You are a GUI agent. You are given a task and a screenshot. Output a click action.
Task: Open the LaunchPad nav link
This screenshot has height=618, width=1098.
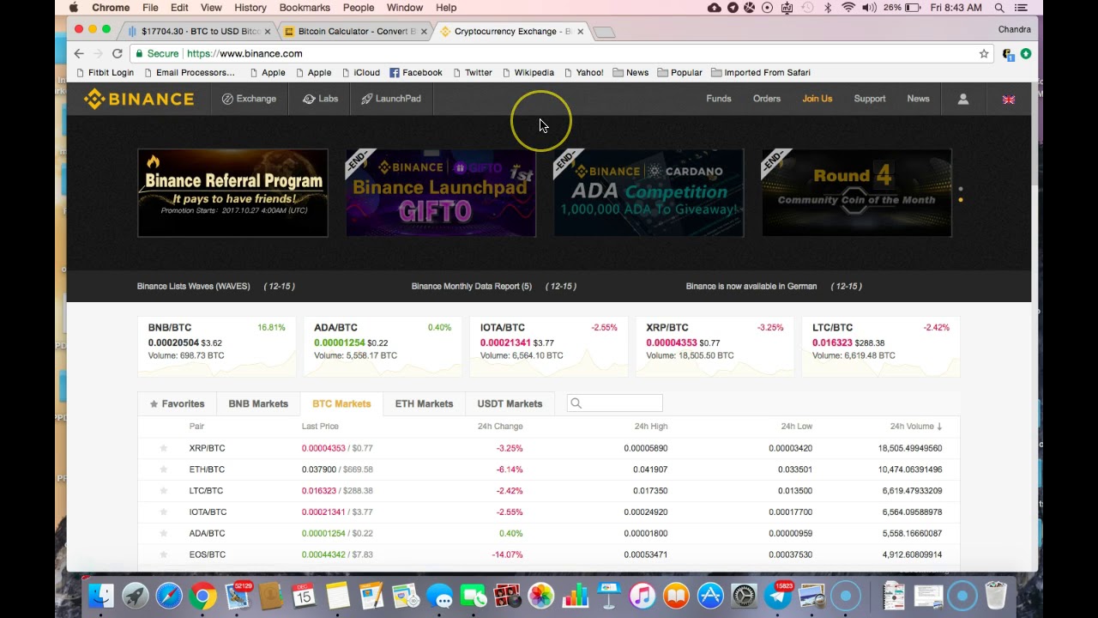[x=390, y=99]
